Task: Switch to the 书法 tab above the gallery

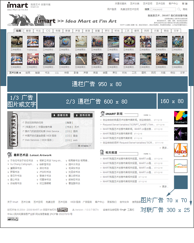Action: [x=38, y=31]
